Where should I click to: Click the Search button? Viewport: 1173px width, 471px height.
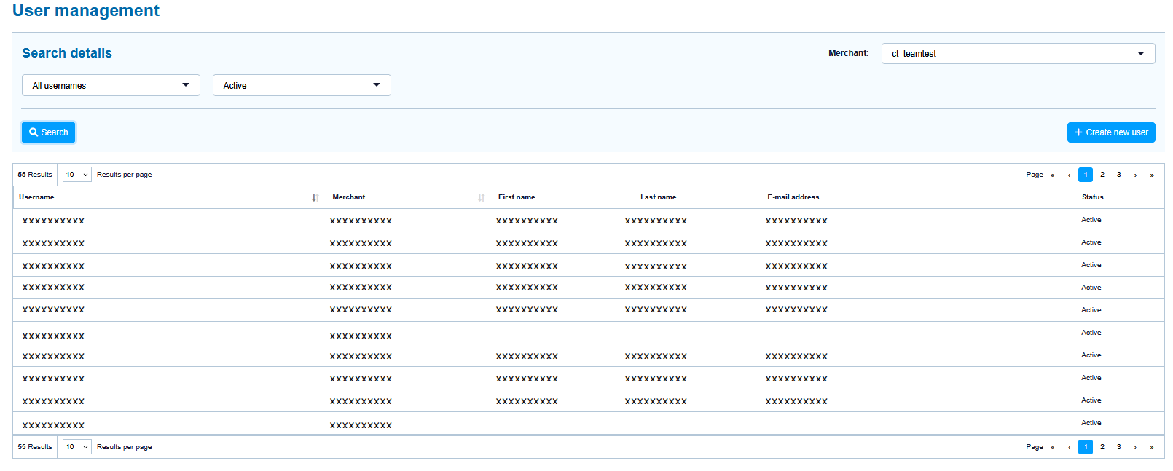pos(49,132)
